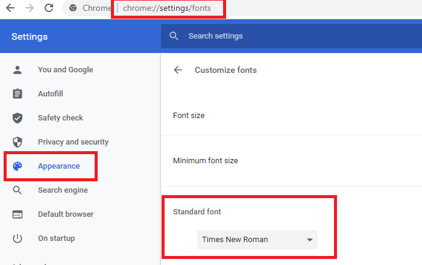The image size is (422, 265).
Task: Click the browser back arrow icon
Action: [x=10, y=8]
